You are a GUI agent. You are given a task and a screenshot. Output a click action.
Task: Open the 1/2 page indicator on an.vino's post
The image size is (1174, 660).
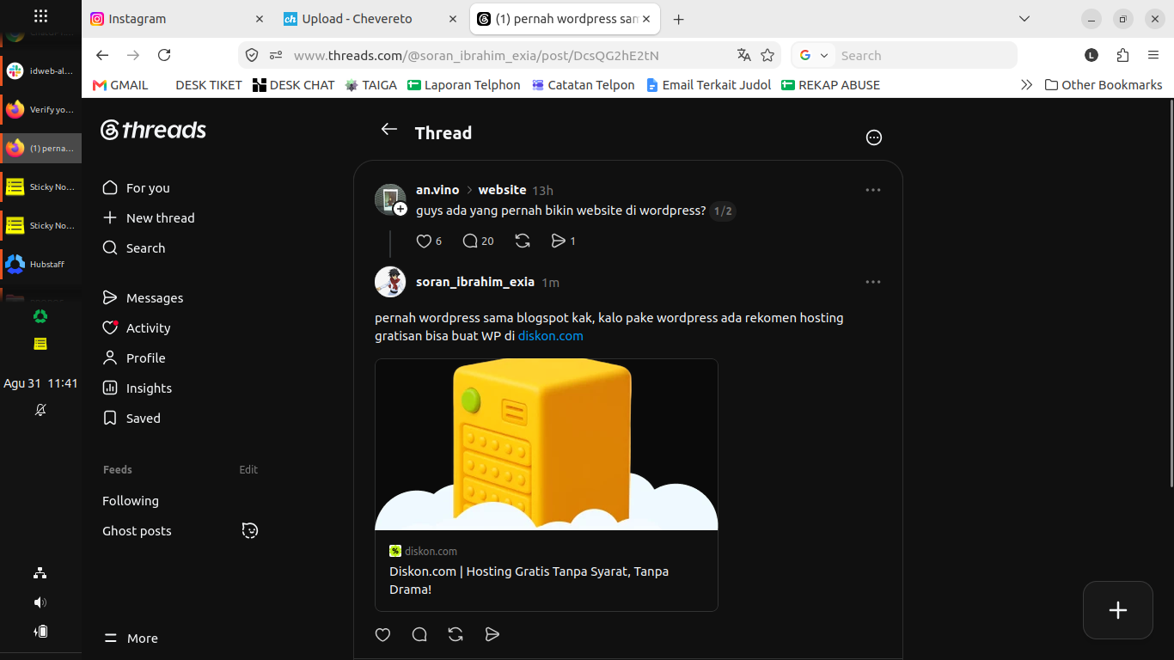point(723,211)
